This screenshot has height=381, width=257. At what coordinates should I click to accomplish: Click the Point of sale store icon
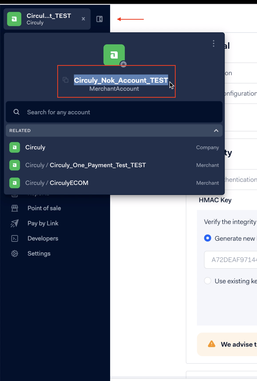tap(15, 208)
